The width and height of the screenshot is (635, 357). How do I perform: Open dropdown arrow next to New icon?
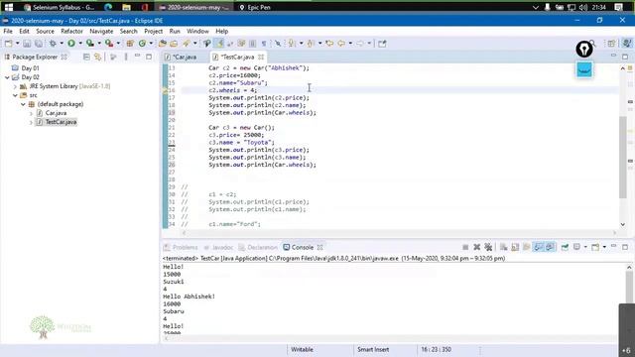point(18,44)
